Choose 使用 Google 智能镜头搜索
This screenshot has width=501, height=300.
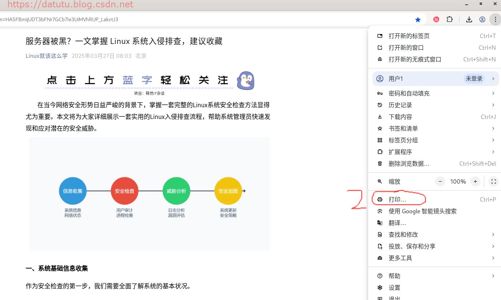[x=435, y=211]
